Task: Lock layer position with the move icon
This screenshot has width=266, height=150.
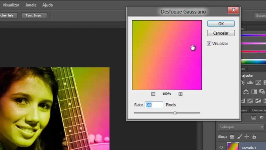Action: 247,137
